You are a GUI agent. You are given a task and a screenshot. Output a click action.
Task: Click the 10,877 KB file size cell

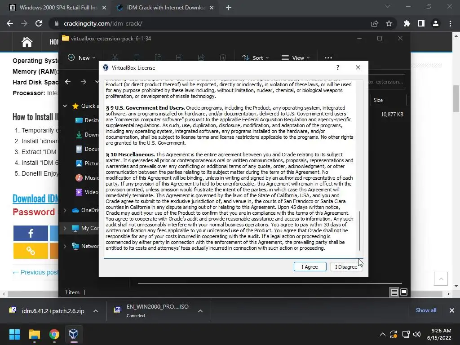(392, 115)
